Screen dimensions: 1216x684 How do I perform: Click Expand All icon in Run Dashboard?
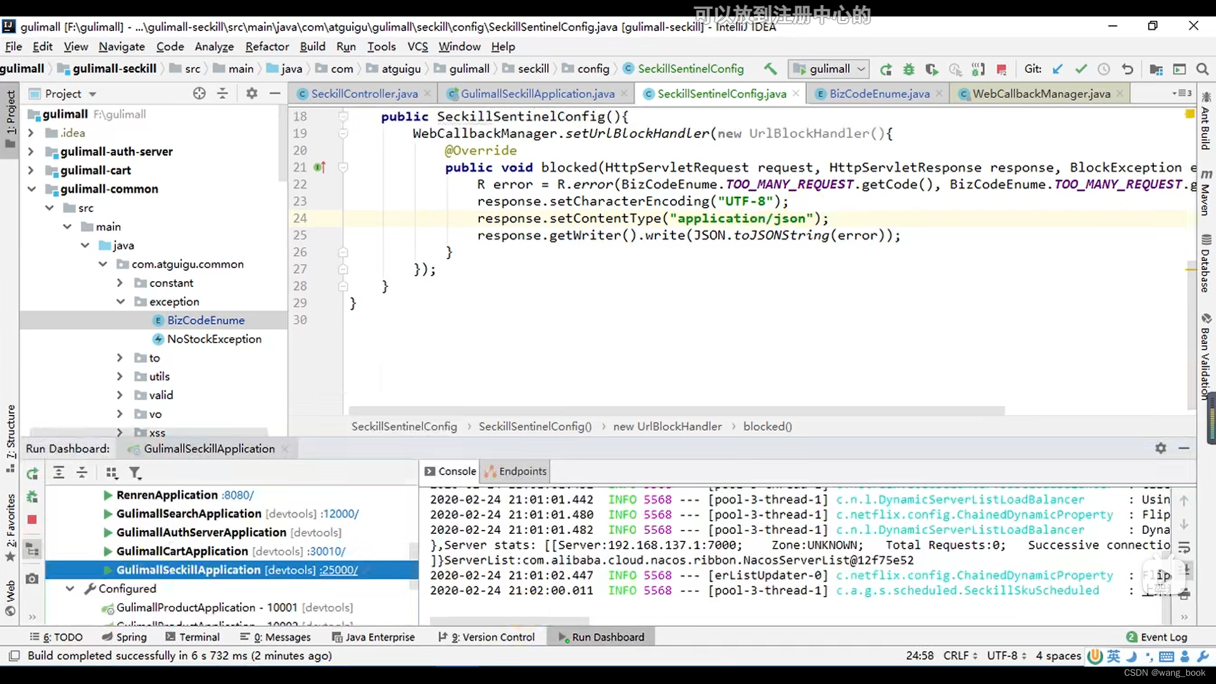(59, 472)
